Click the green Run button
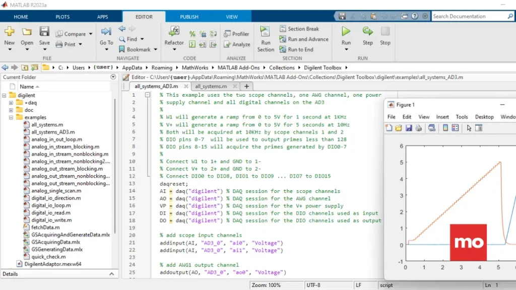 [x=346, y=32]
